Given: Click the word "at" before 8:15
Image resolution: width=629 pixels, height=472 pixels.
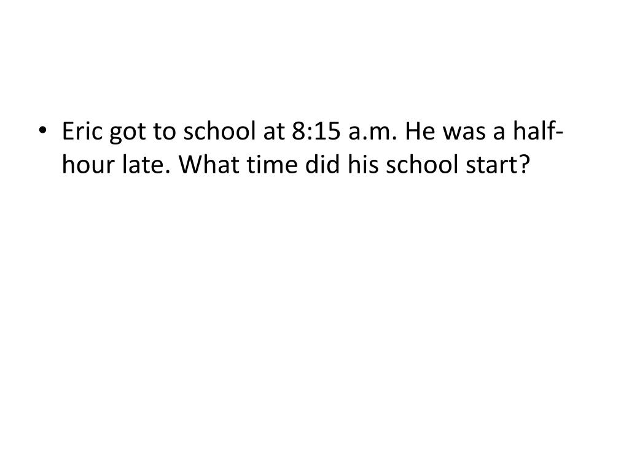Looking at the screenshot, I should pos(273,133).
